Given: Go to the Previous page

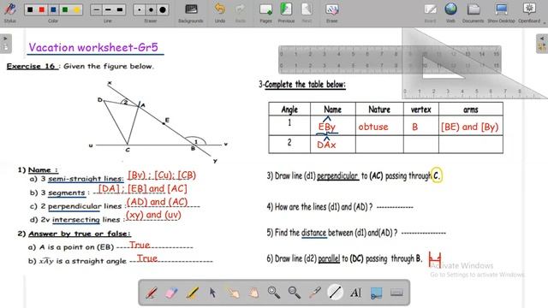Looking at the screenshot, I should point(286,13).
